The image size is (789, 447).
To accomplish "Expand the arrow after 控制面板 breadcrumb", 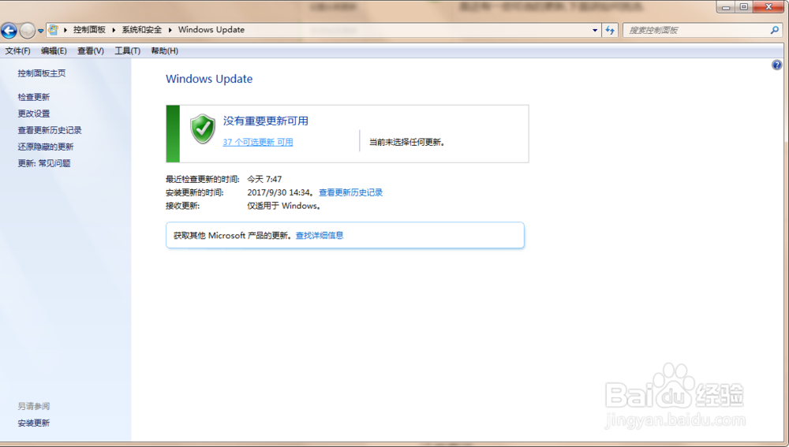I will tap(114, 30).
